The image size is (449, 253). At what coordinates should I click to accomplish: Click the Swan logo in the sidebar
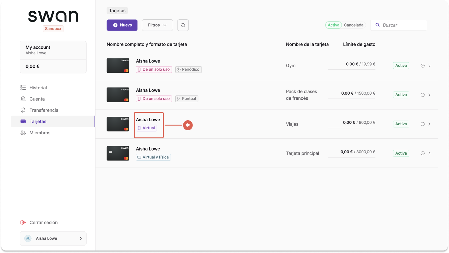[x=53, y=16]
